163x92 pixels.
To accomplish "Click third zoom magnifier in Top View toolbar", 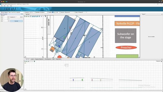I will click(x=28, y=16).
